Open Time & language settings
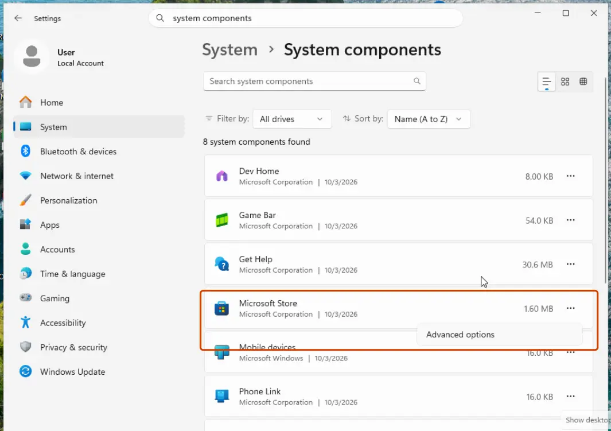 tap(99, 274)
